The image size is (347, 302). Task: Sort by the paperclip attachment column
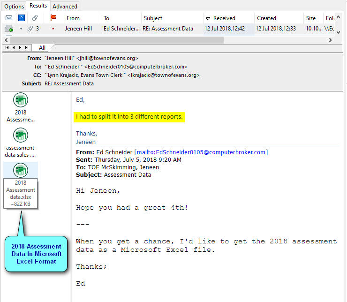(x=35, y=18)
